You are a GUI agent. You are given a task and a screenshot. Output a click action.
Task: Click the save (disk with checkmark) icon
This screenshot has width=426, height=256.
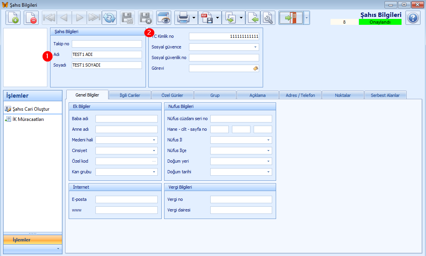pos(127,18)
